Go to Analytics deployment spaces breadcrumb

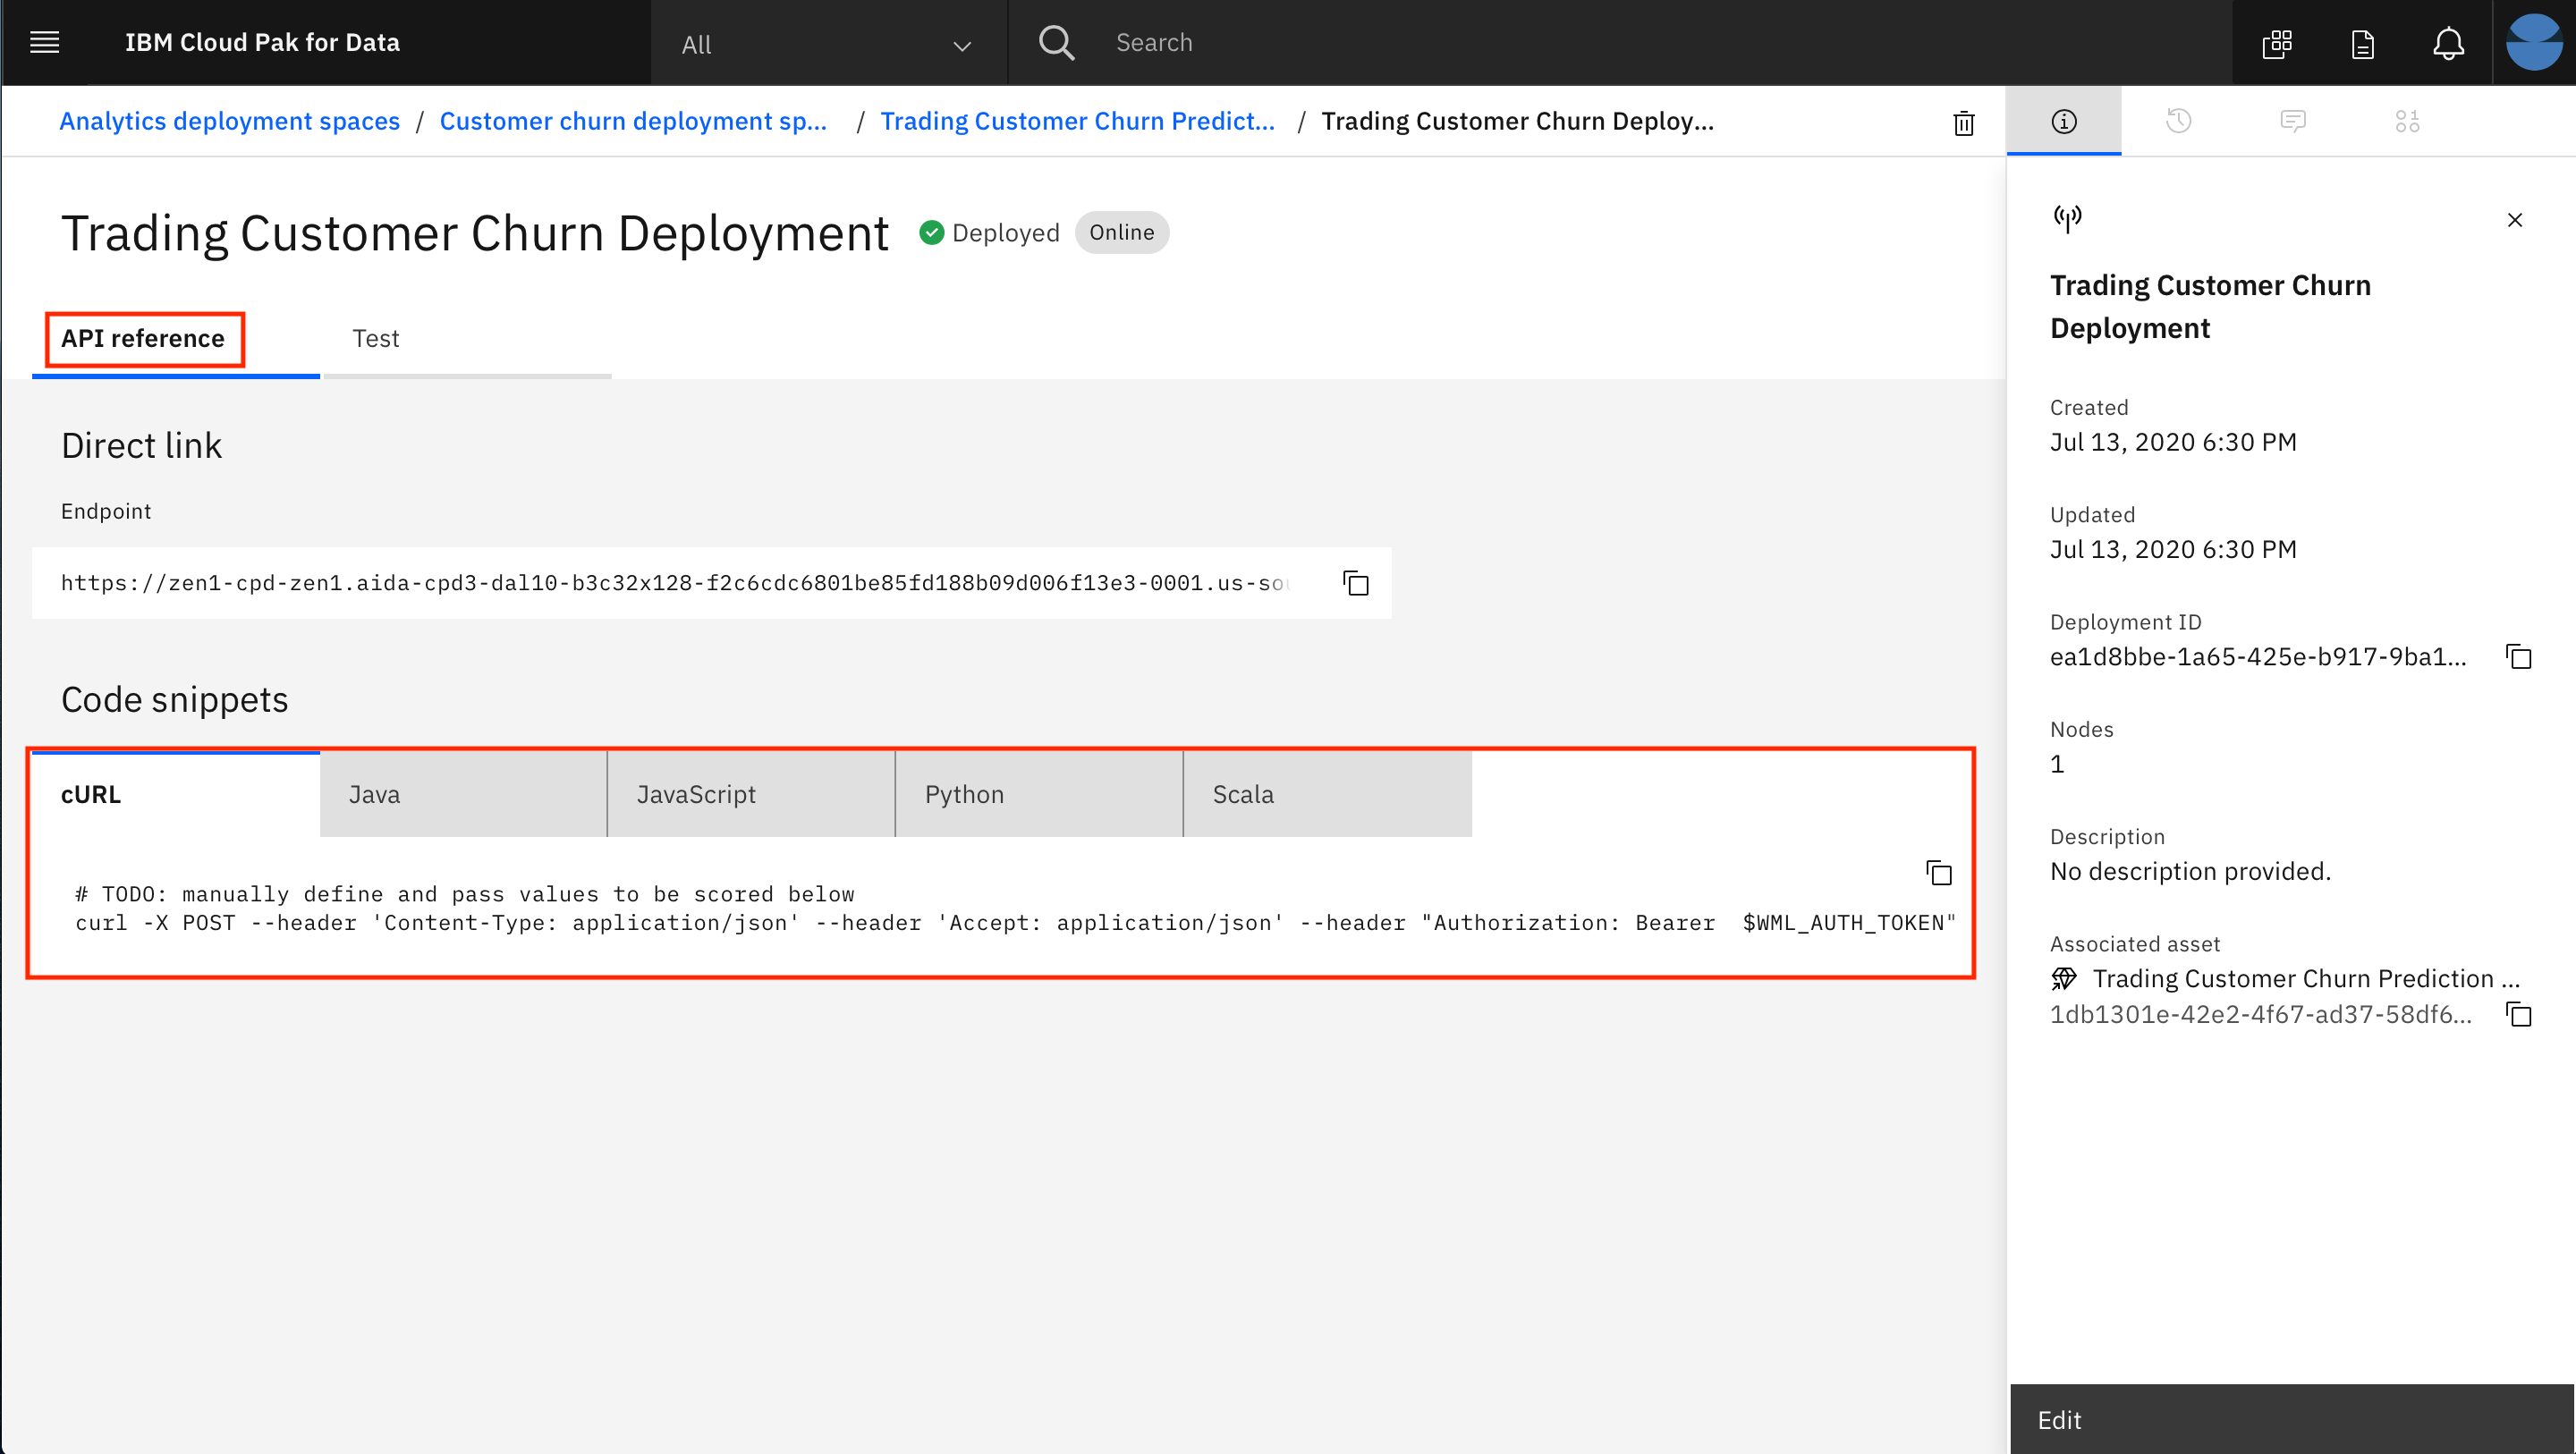(229, 121)
